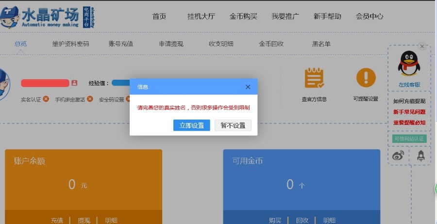
Task: Open the 在线客服 link
Action: (x=409, y=85)
